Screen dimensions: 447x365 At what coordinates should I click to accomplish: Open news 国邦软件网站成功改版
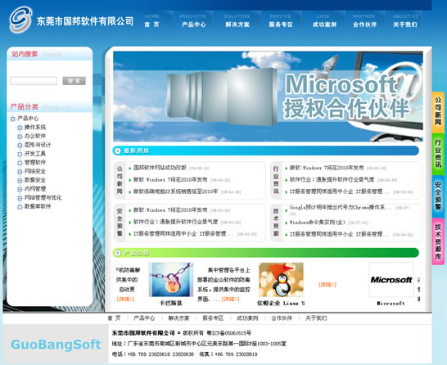160,168
